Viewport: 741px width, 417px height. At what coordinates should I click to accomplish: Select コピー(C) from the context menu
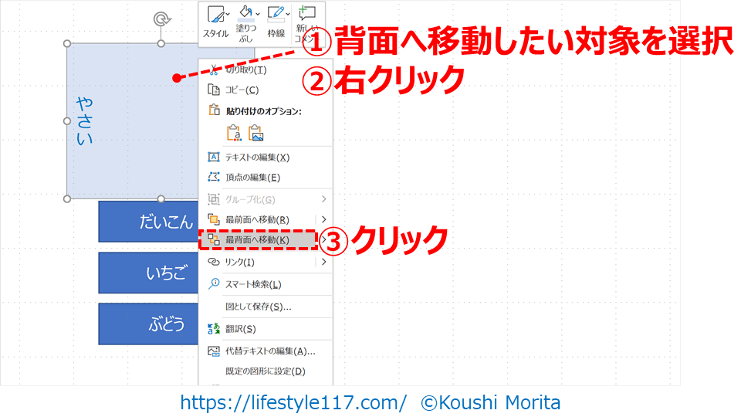(x=242, y=90)
